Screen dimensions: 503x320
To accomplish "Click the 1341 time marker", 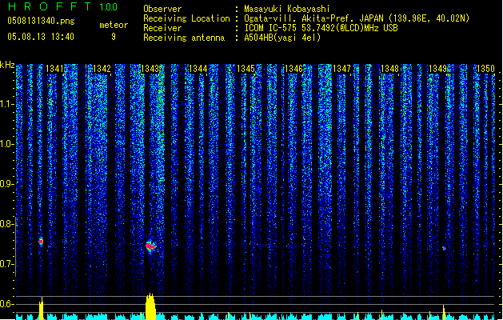I will point(54,69).
